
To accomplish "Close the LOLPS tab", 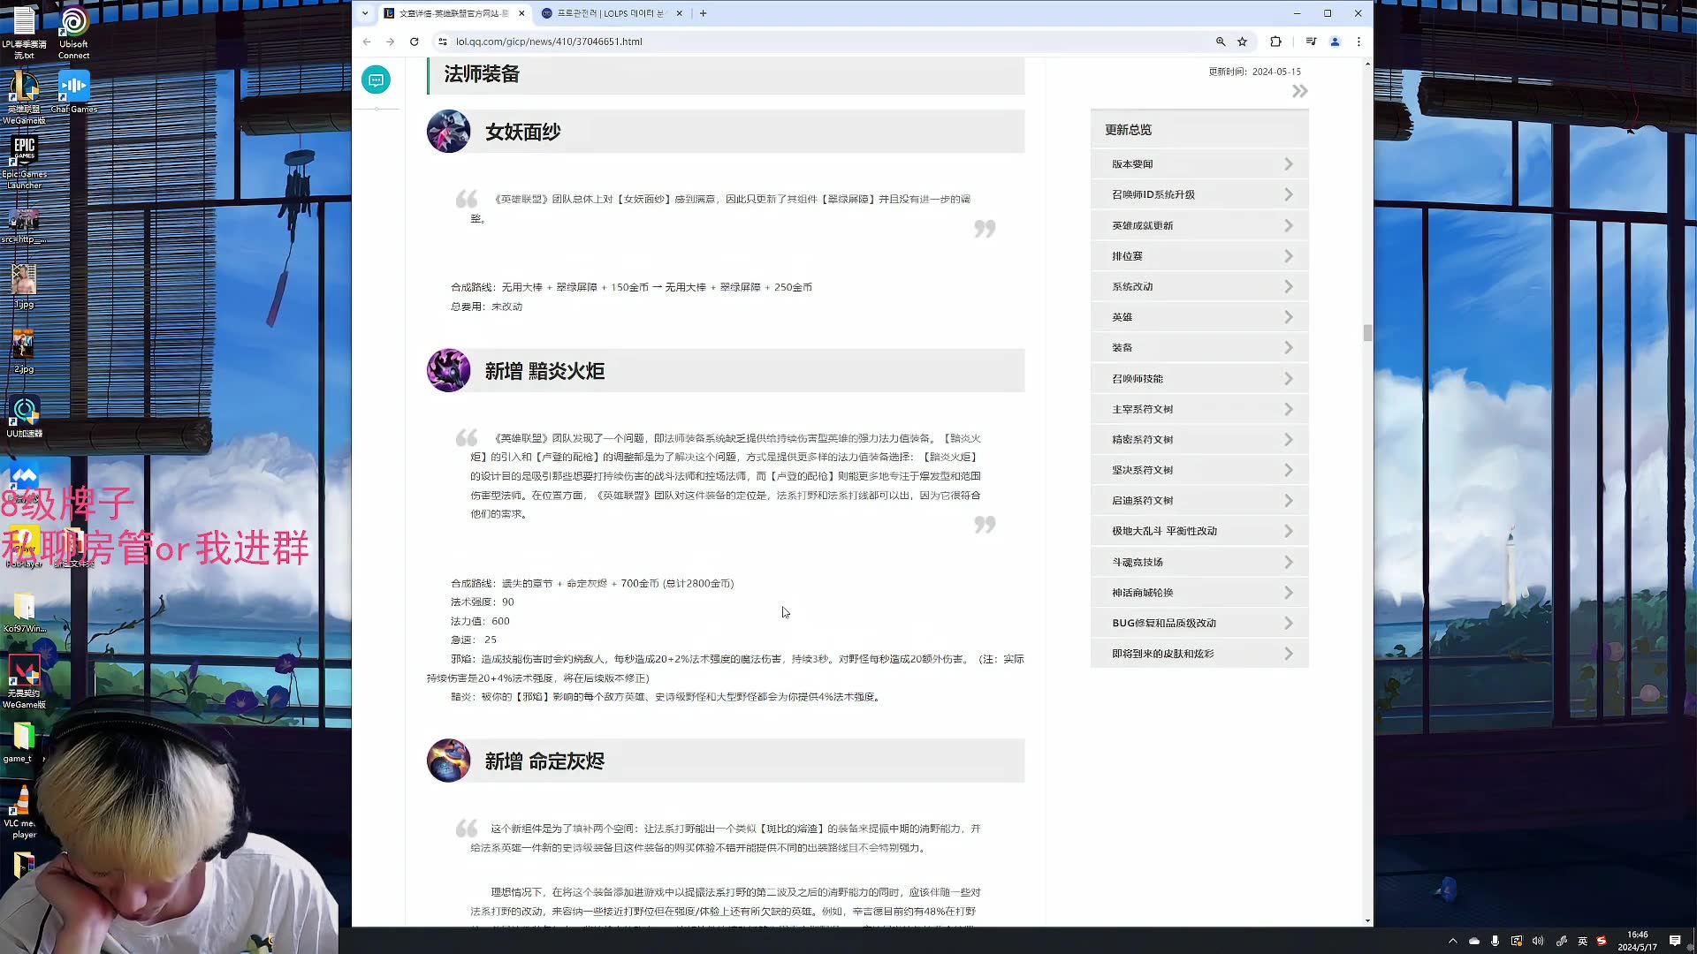I will (x=679, y=13).
